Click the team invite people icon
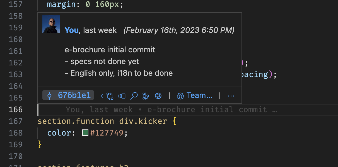Image resolution: width=338 pixels, height=167 pixels. (180, 95)
